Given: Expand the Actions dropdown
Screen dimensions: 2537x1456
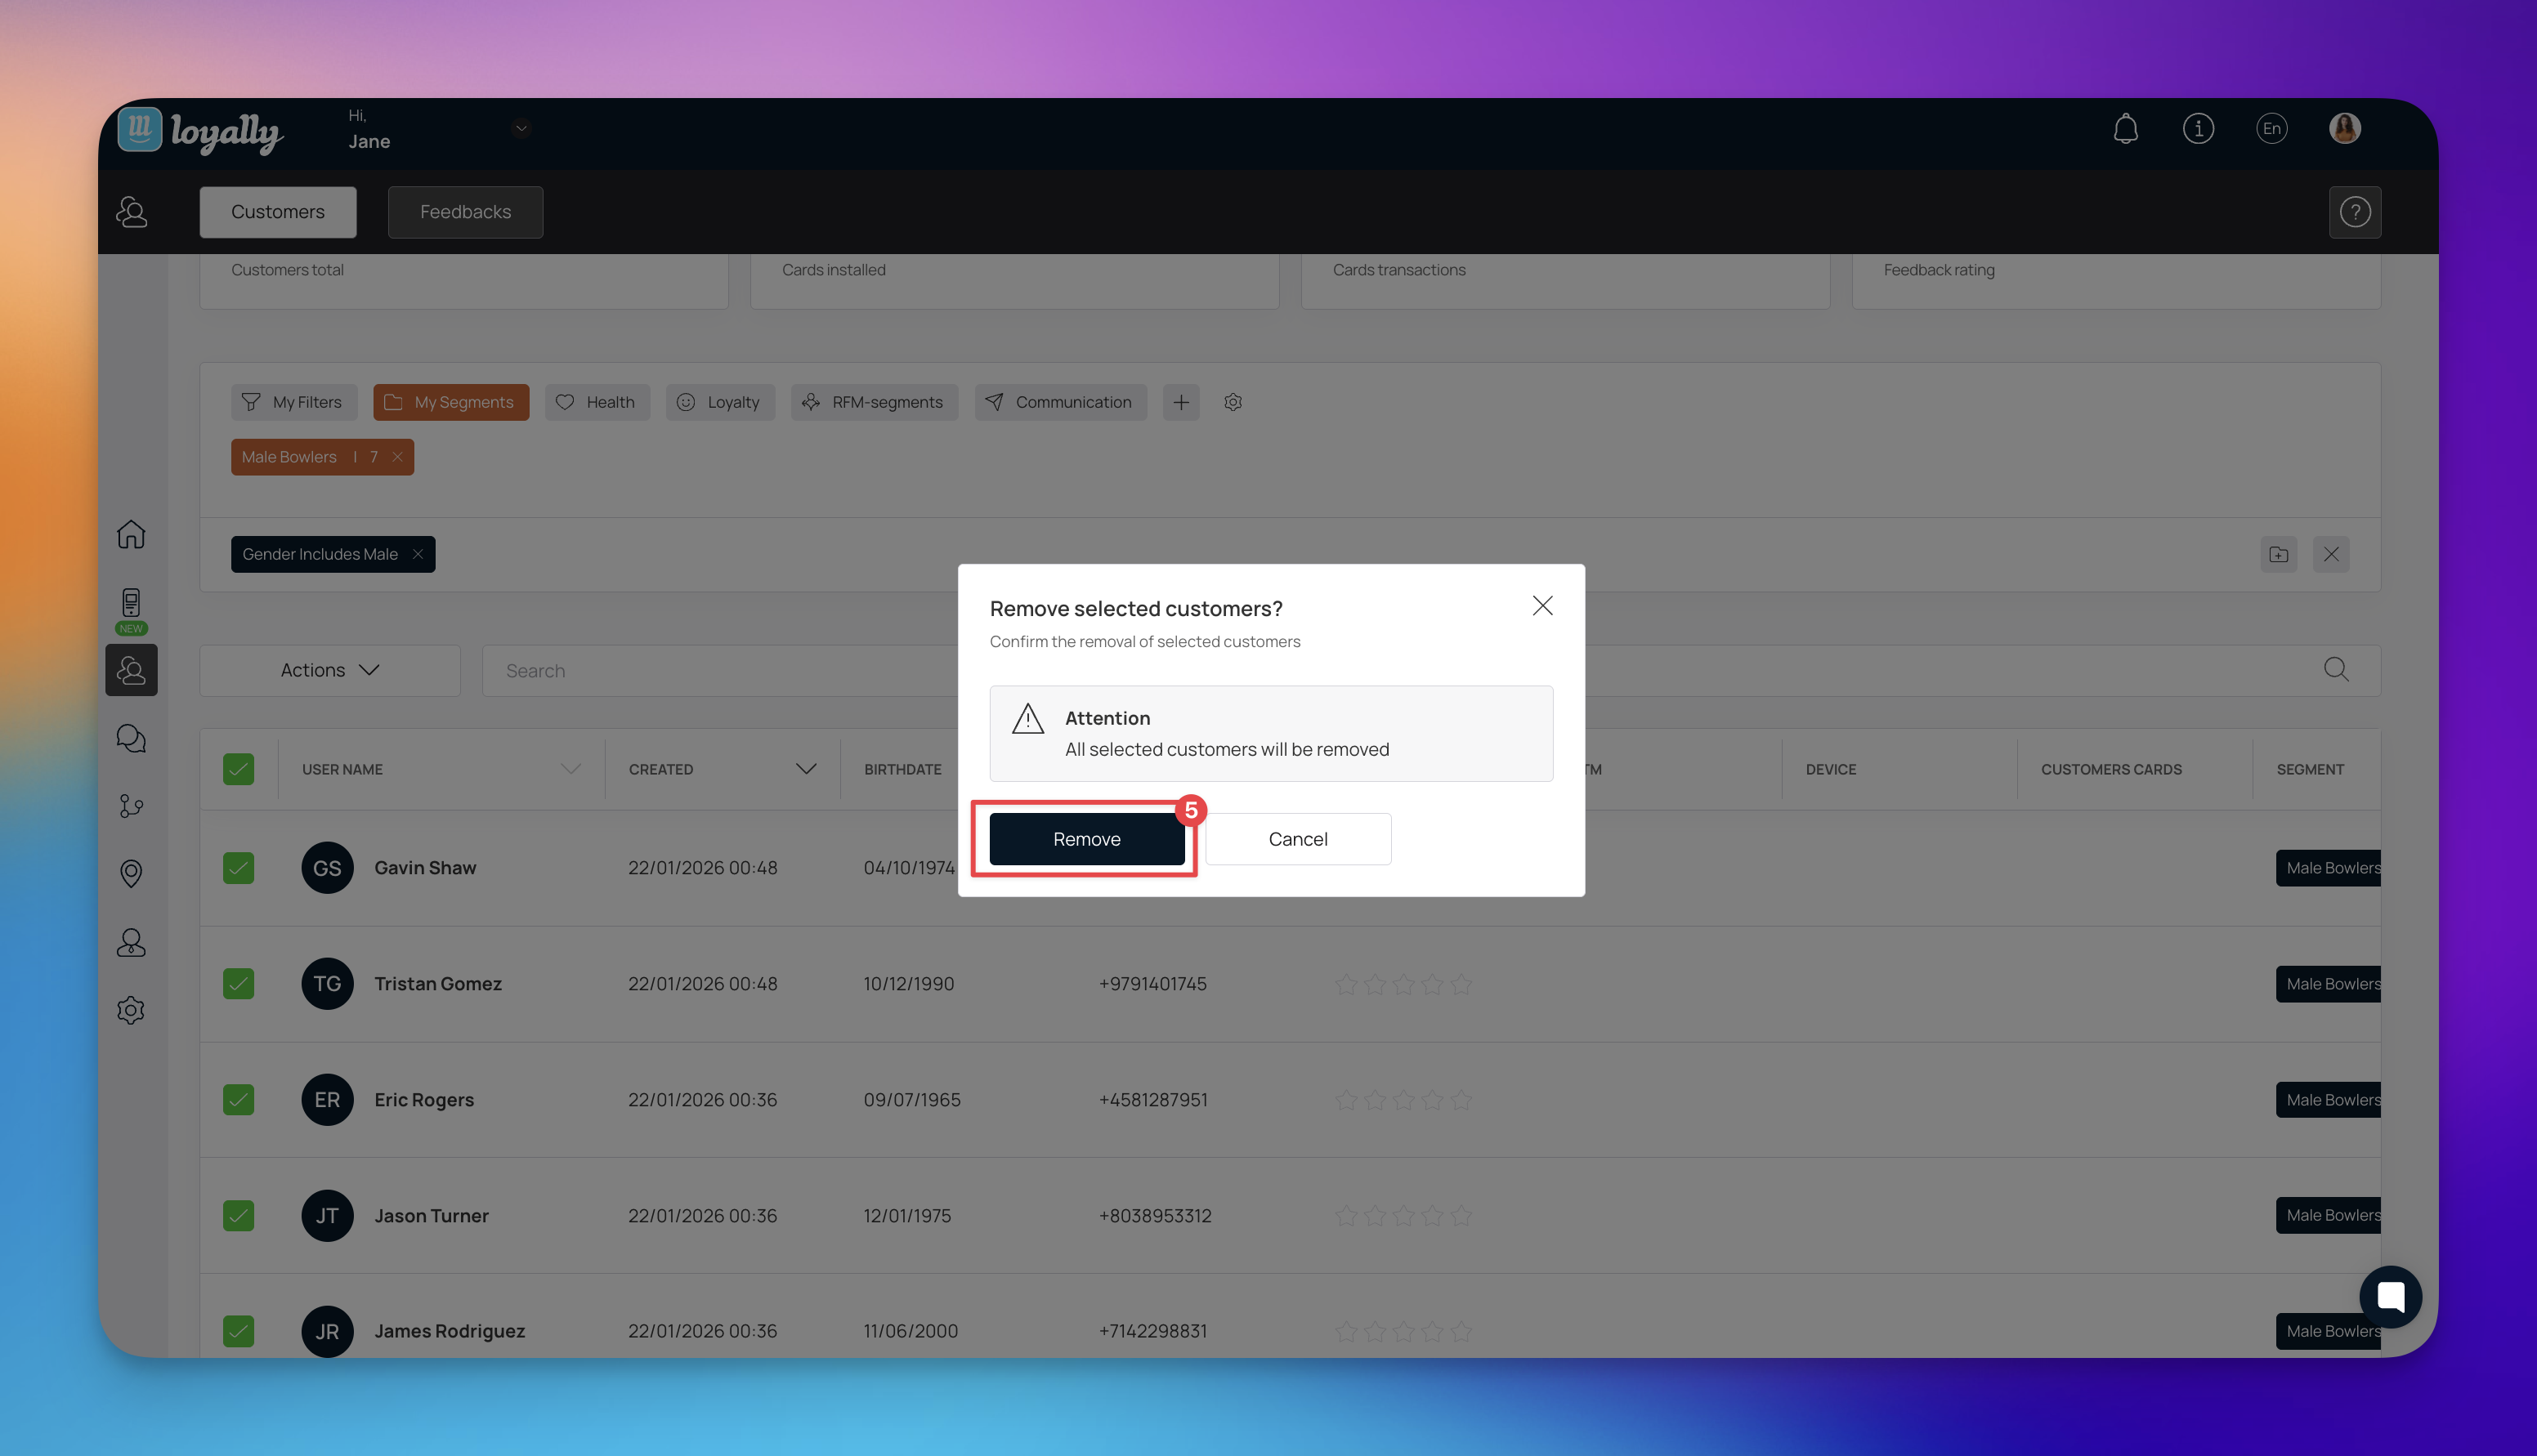Looking at the screenshot, I should coord(329,670).
